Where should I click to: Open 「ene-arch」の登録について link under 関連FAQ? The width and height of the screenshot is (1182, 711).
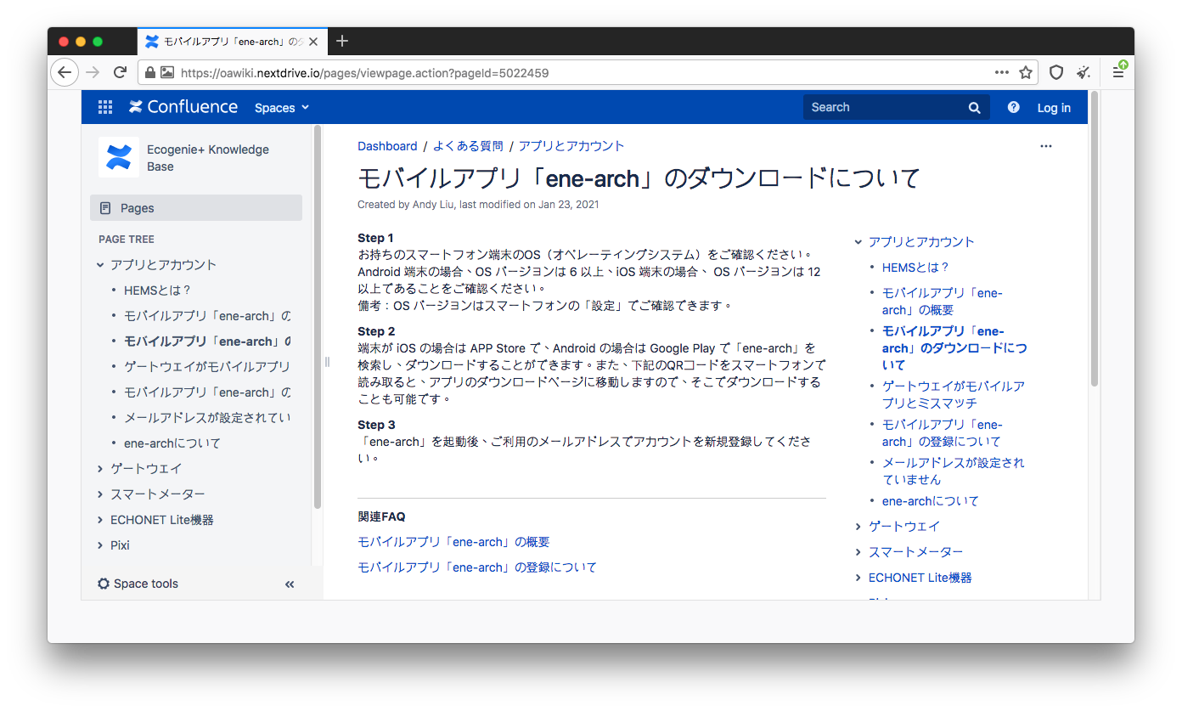coord(477,567)
